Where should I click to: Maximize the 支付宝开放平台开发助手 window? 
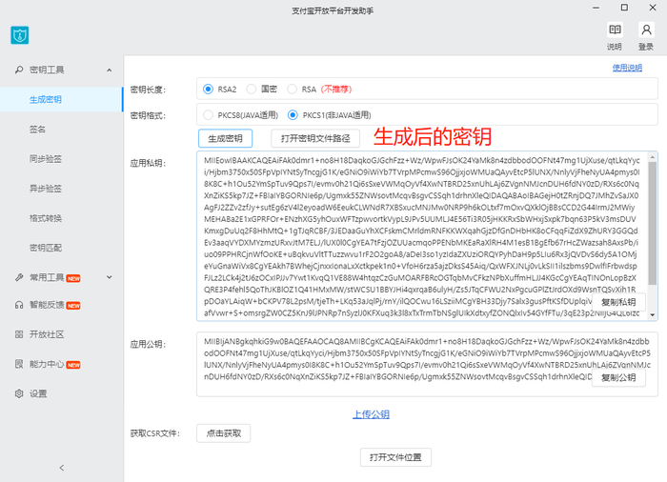(624, 8)
